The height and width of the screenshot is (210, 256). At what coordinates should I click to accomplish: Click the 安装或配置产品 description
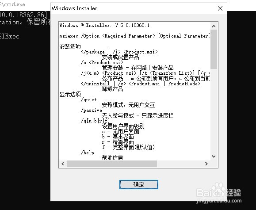(x=121, y=57)
